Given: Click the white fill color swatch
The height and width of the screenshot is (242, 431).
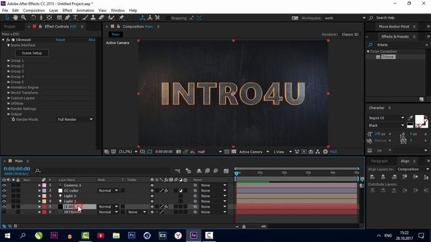Looking at the screenshot, I should click(x=419, y=120).
